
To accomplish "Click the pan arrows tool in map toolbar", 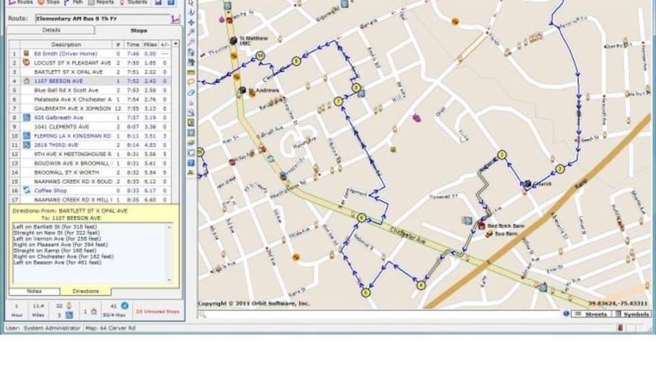I will pyautogui.click(x=191, y=22).
